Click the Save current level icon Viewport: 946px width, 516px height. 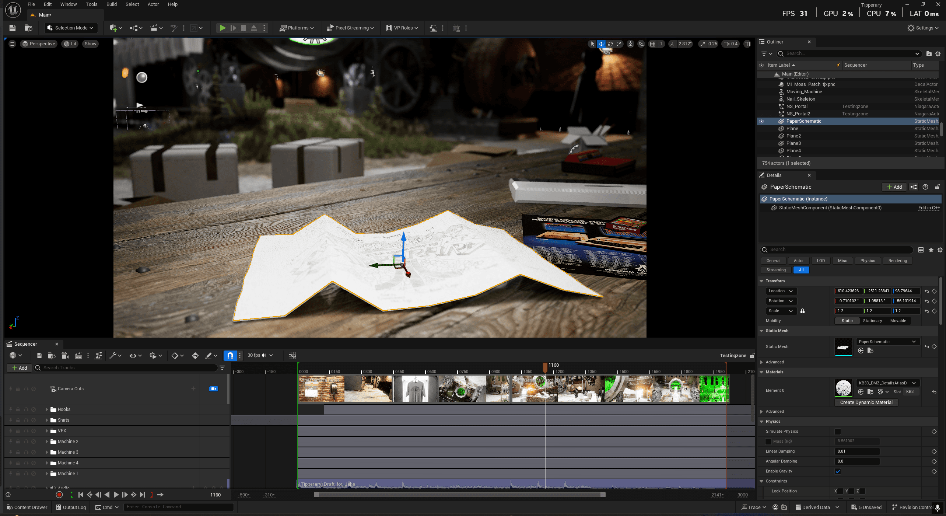tap(13, 28)
